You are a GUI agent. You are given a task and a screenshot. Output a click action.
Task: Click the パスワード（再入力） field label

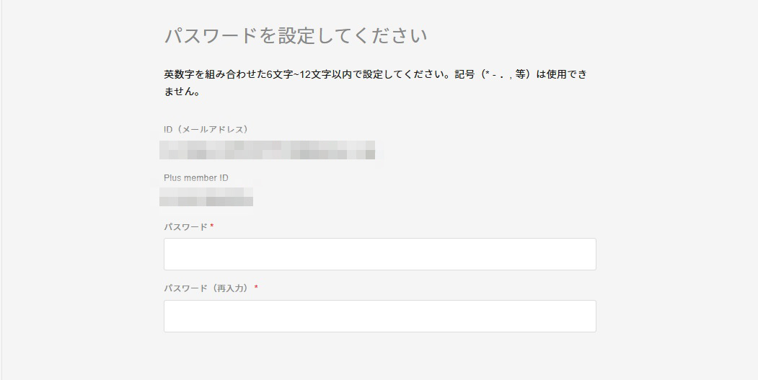coord(206,288)
